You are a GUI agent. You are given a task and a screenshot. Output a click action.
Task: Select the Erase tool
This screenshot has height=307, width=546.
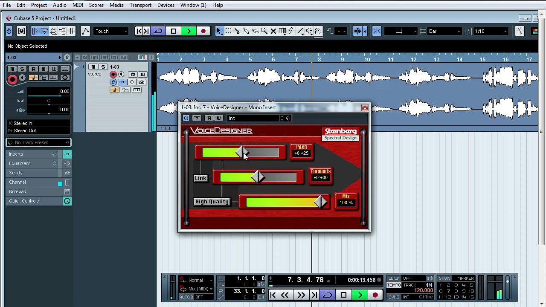255,31
